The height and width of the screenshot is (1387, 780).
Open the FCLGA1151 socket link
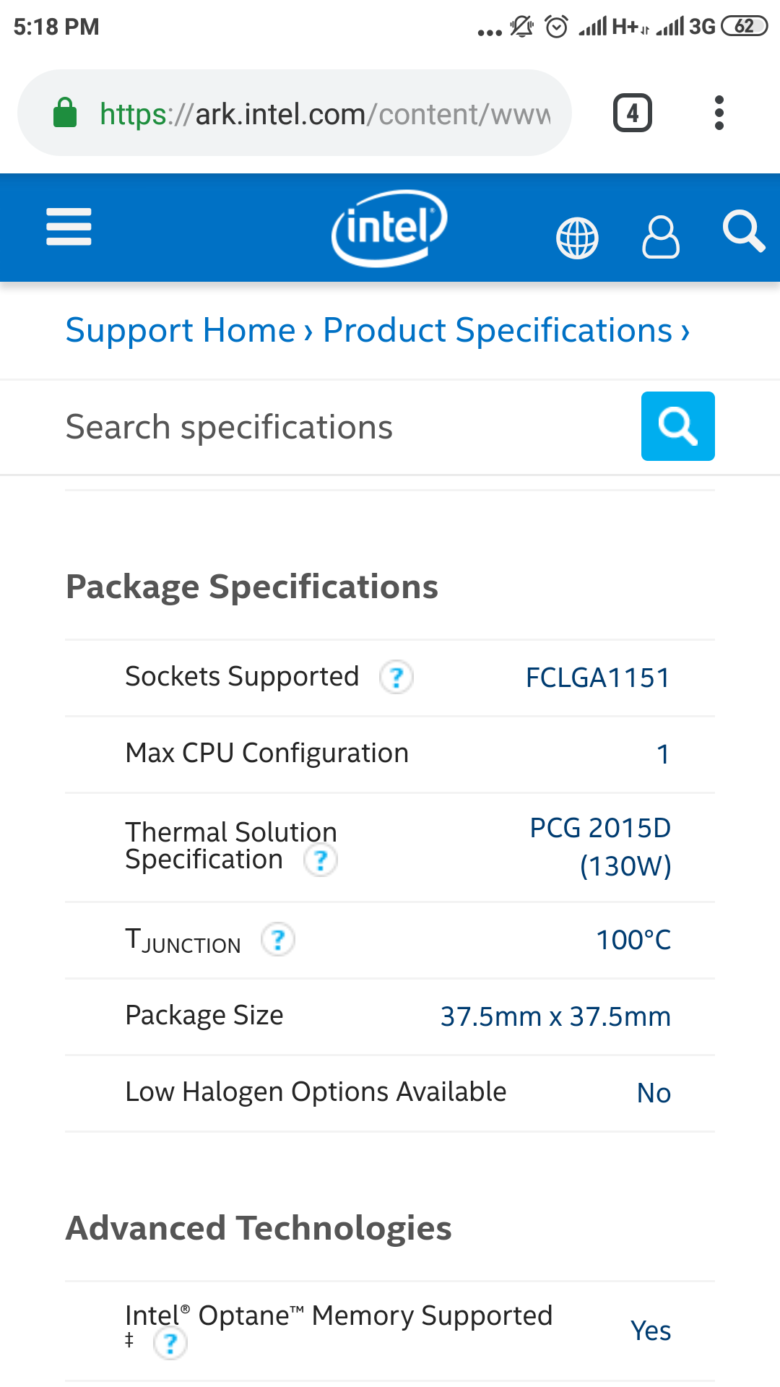tap(598, 678)
